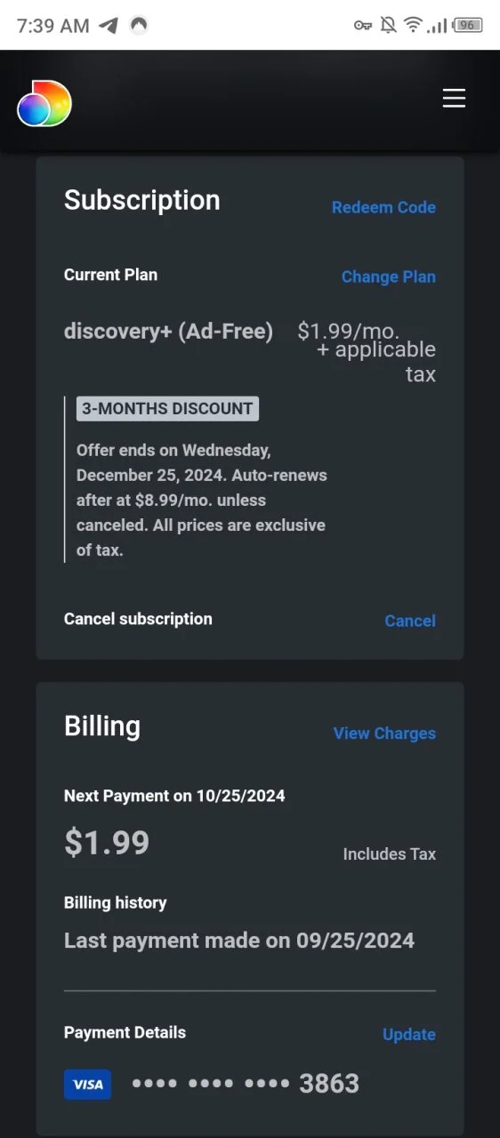Tap the VPN key status icon
The height and width of the screenshot is (1138, 500).
click(x=362, y=26)
